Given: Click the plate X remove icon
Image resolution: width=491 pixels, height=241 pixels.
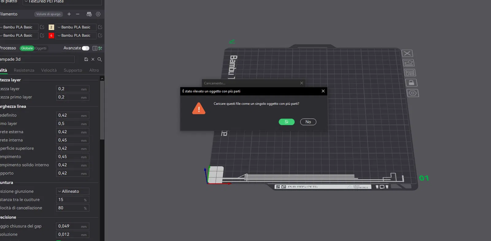Looking at the screenshot, I should coord(407,53).
